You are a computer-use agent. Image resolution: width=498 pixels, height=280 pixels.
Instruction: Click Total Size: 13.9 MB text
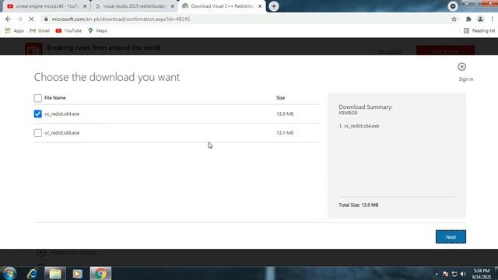click(x=359, y=205)
